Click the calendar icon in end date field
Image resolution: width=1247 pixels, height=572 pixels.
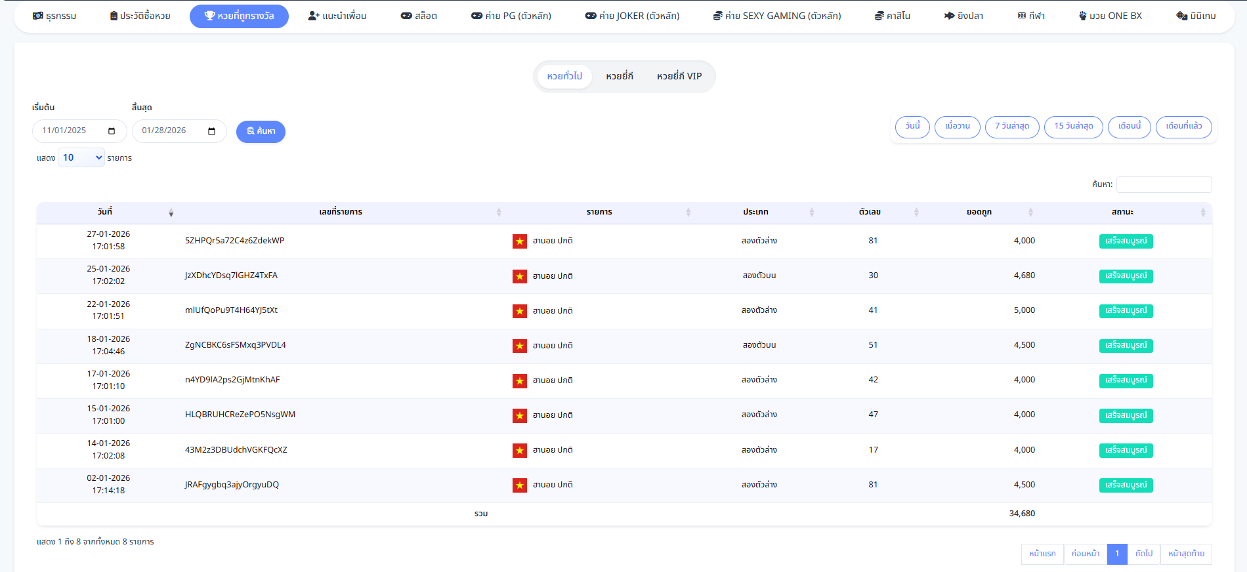click(211, 131)
